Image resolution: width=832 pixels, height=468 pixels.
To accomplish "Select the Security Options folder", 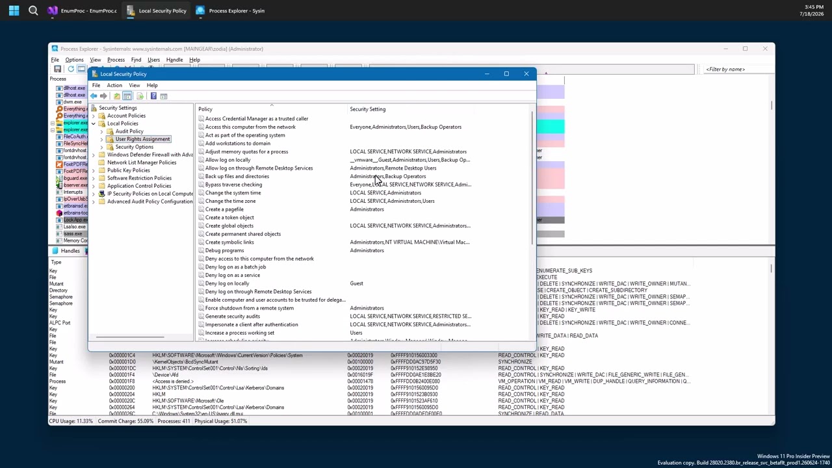I will point(134,147).
